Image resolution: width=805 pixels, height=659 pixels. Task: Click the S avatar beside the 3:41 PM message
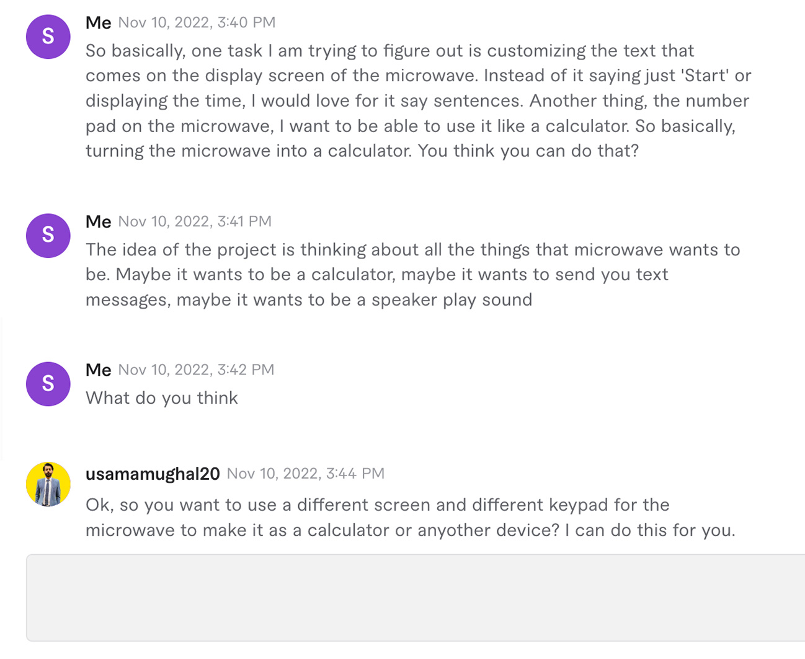(48, 236)
